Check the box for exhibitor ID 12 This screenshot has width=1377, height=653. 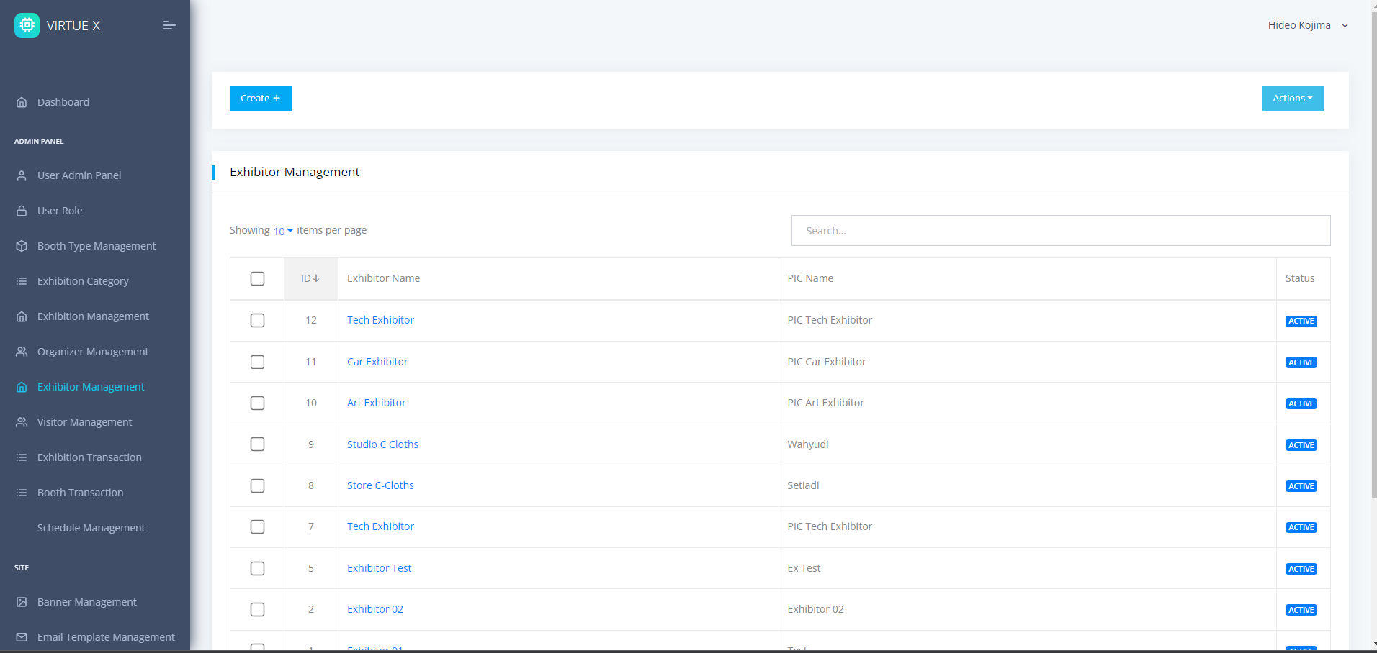(257, 320)
